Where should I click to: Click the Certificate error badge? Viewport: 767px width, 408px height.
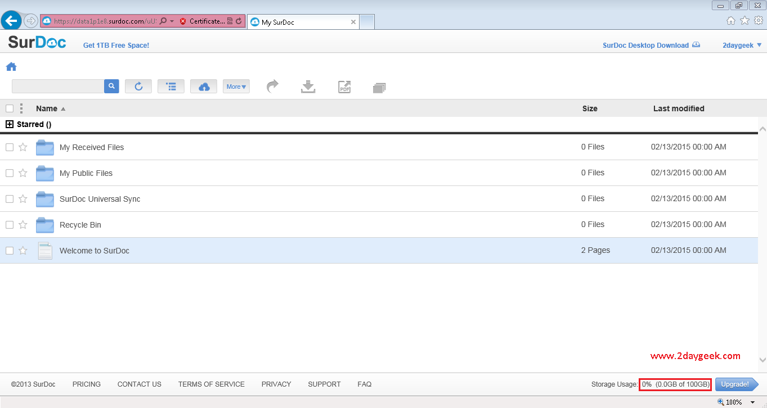(x=202, y=21)
